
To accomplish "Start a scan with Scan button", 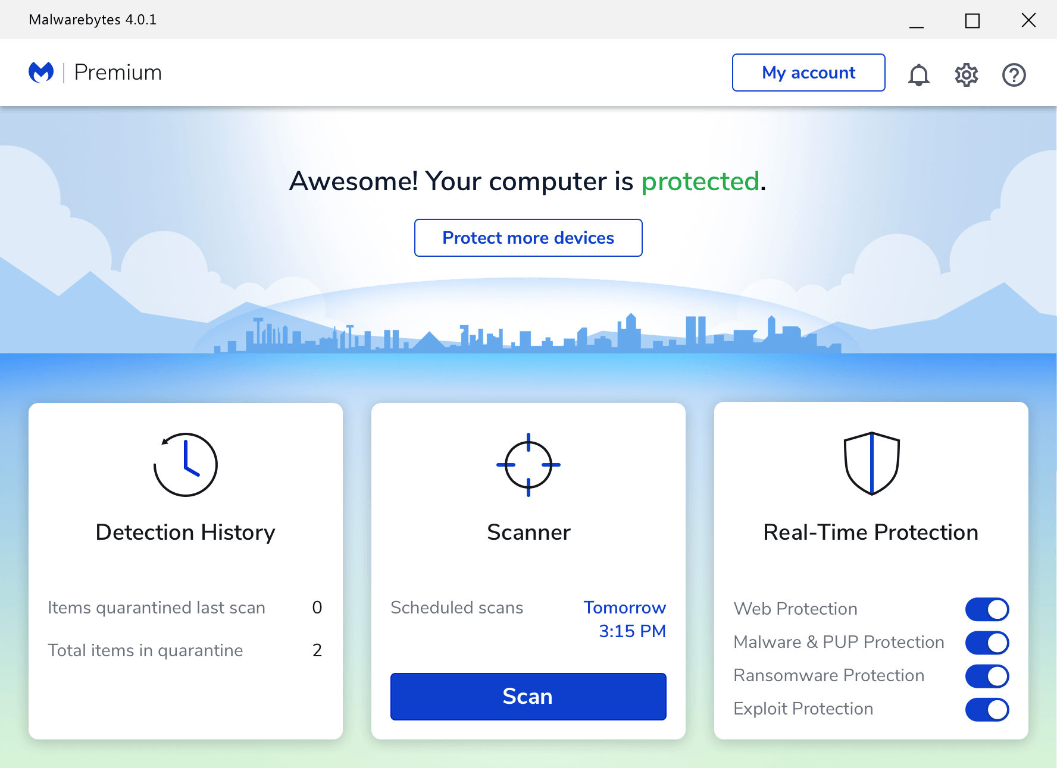I will click(x=528, y=697).
